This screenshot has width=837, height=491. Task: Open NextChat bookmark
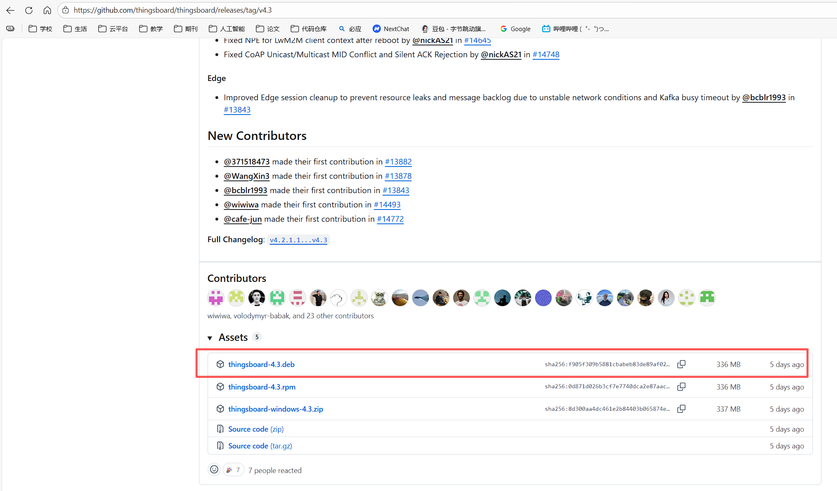(391, 29)
